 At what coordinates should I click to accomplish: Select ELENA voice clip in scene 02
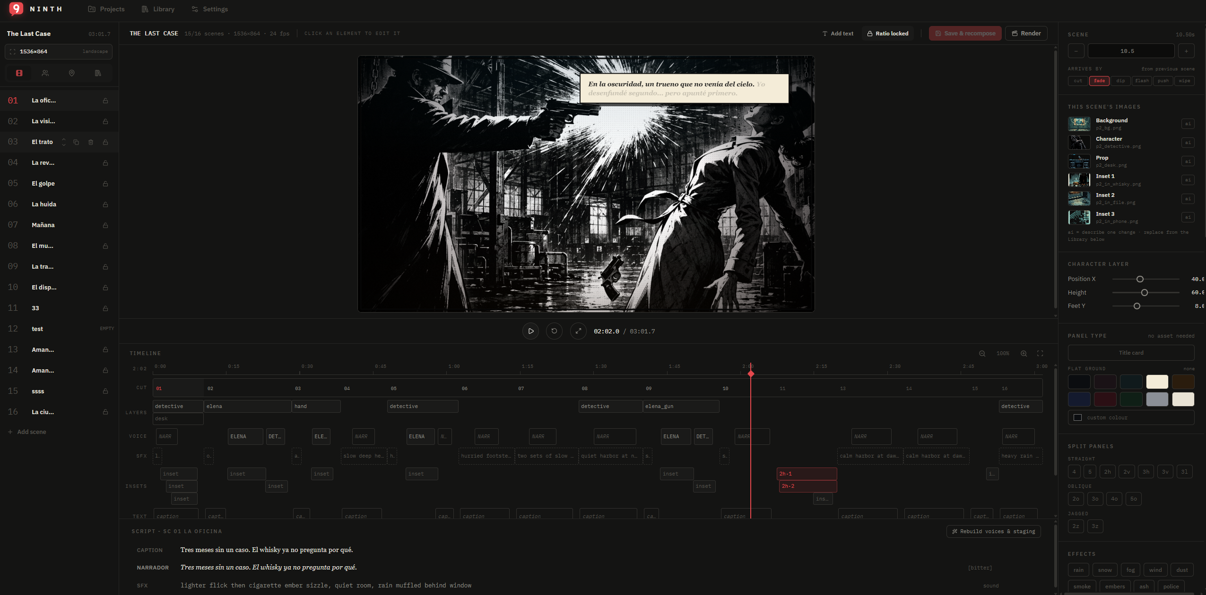(245, 436)
